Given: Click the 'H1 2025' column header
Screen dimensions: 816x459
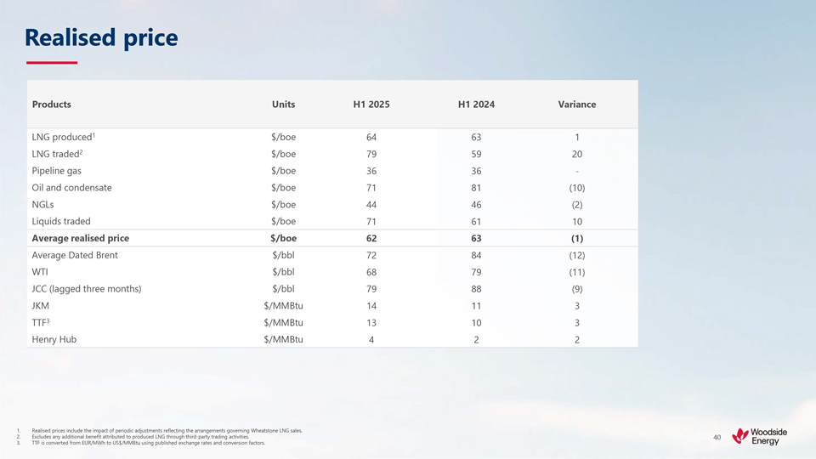Looking at the screenshot, I should click(x=371, y=105).
